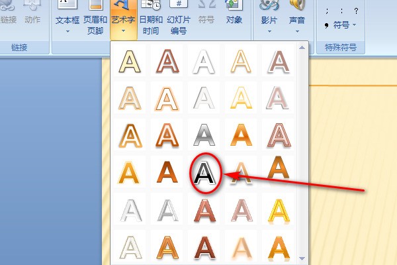Select the golden yellow WordArt ending the fifth row

coord(277,211)
